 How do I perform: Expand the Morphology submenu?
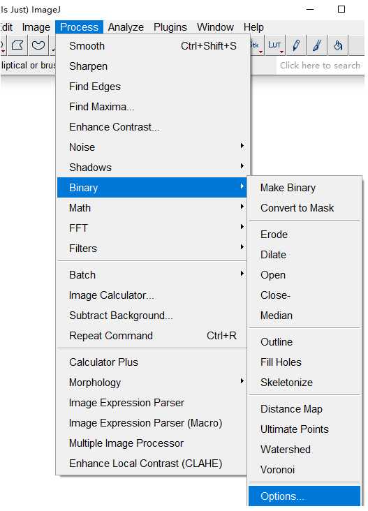[x=152, y=383]
